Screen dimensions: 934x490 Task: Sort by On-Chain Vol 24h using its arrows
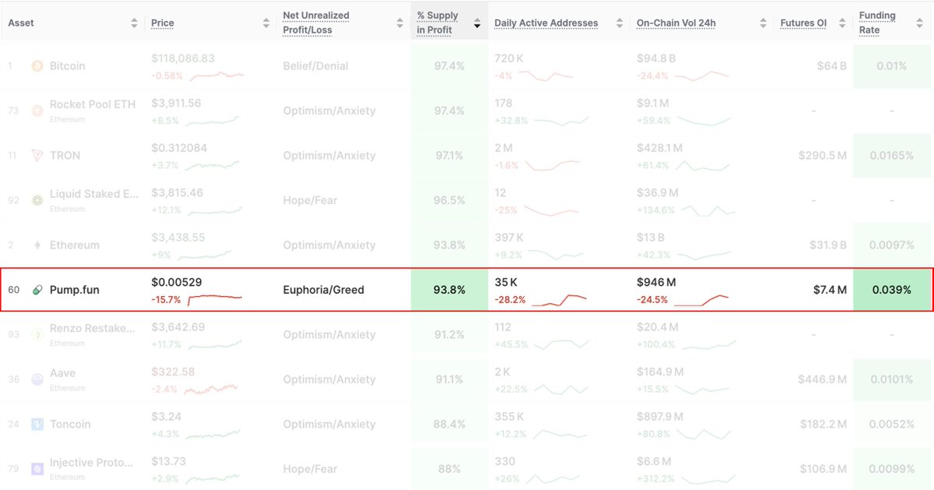point(764,23)
